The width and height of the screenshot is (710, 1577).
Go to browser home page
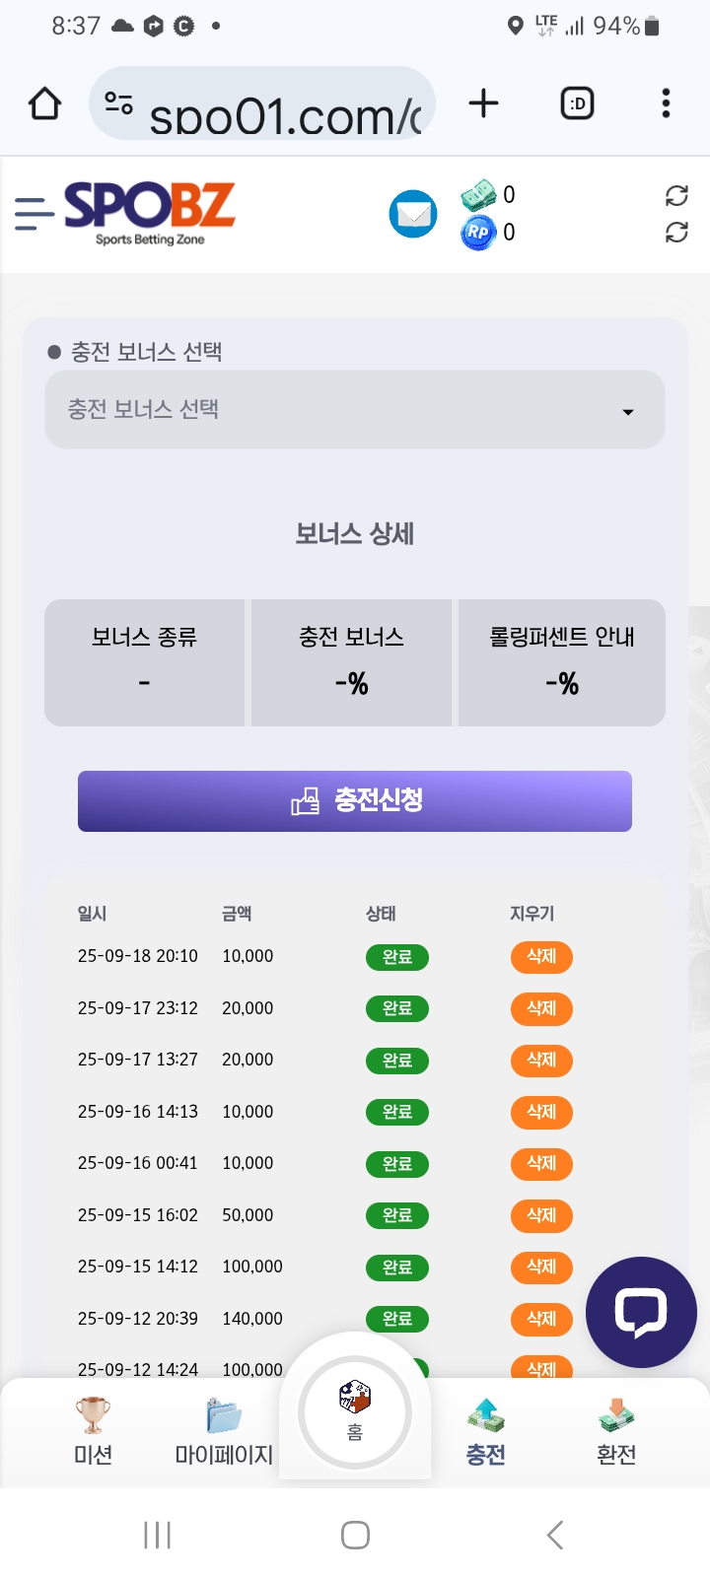click(x=44, y=103)
